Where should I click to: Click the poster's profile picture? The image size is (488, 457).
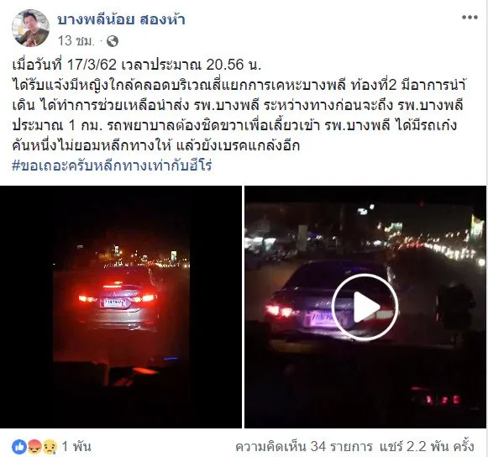[30, 28]
